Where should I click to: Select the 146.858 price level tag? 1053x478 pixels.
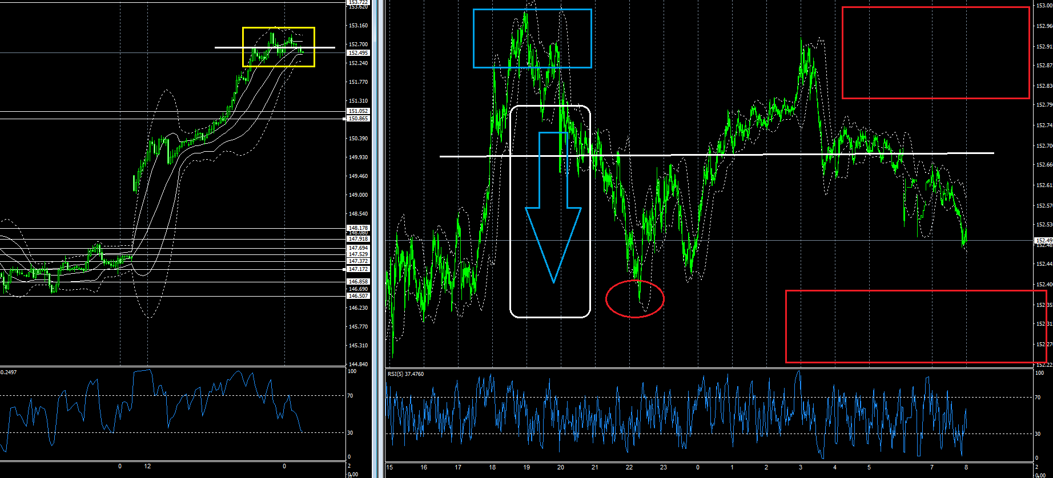pyautogui.click(x=359, y=282)
